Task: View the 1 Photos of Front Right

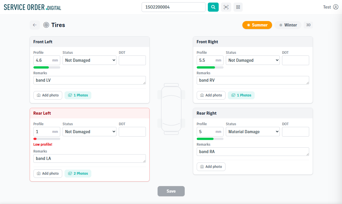Action: pyautogui.click(x=241, y=95)
